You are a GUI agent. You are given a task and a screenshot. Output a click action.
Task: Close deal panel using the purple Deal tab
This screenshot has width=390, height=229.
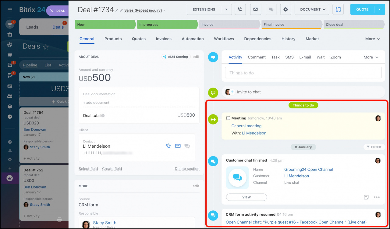click(58, 11)
